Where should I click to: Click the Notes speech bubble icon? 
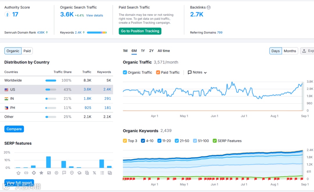click(x=190, y=72)
